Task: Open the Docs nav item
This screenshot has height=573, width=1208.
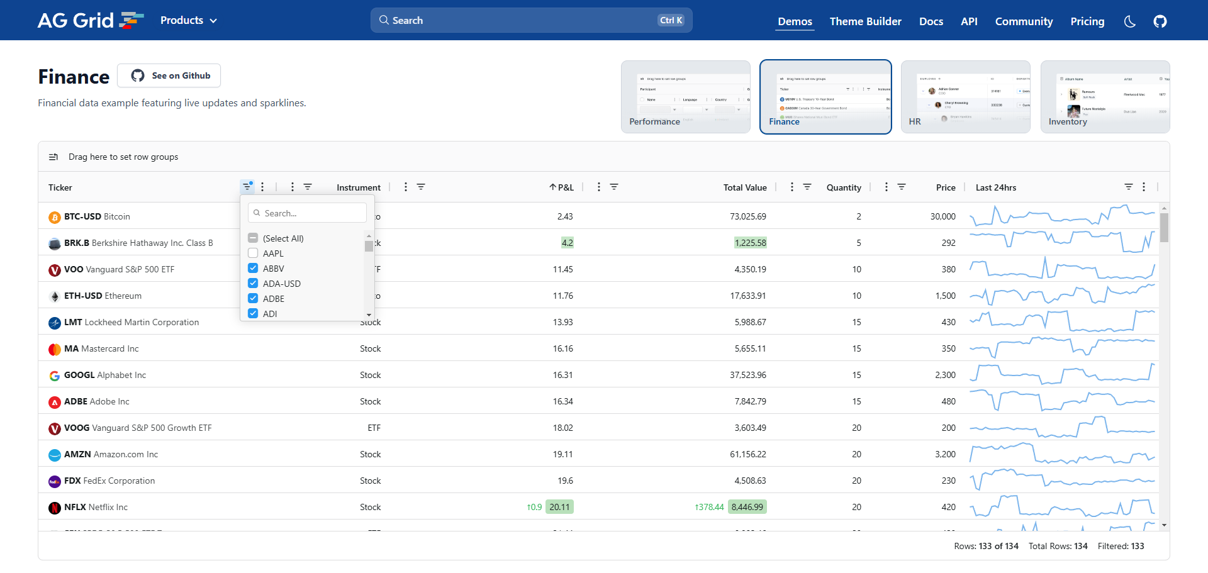Action: tap(931, 21)
